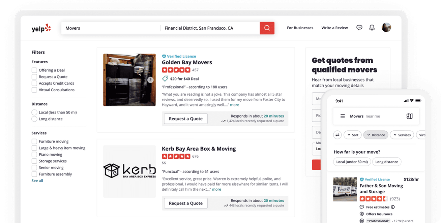This screenshot has width=441, height=223.
Task: Enable the Offering a Deal filter
Action: pos(34,70)
